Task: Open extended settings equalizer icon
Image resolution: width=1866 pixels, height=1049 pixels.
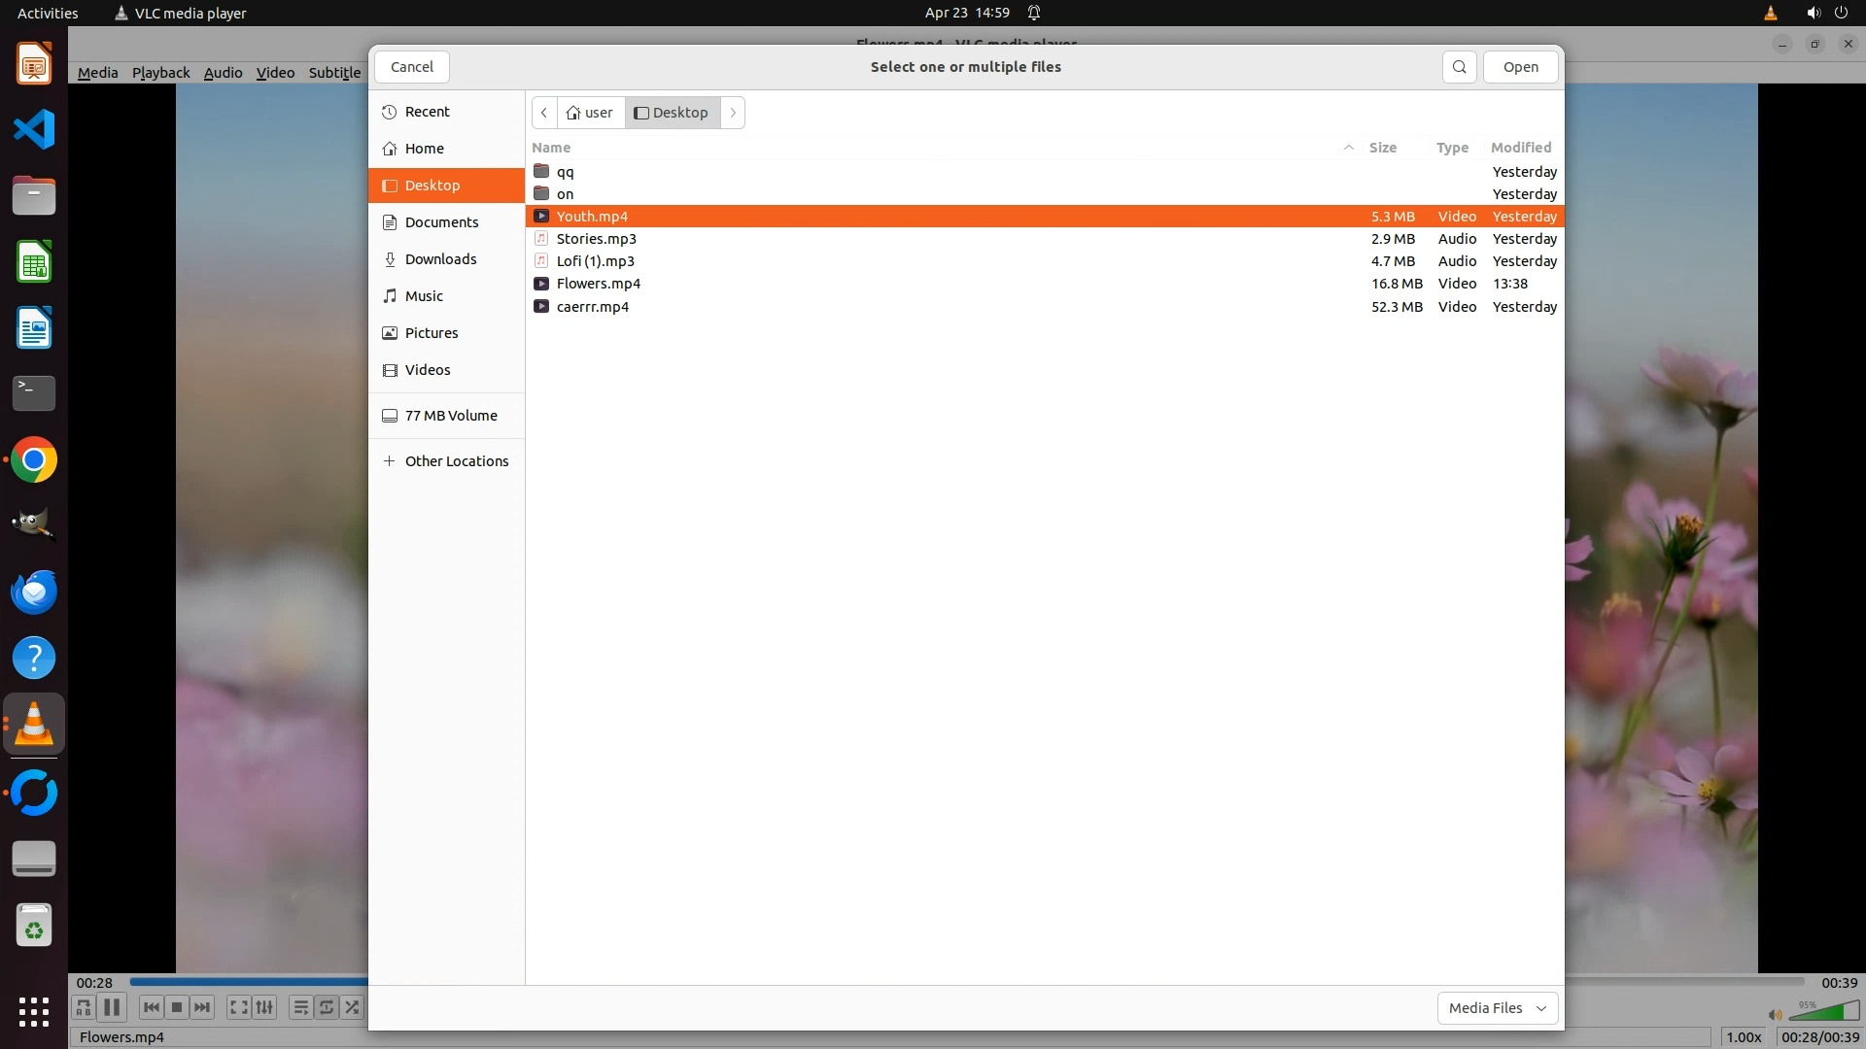Action: (264, 1007)
